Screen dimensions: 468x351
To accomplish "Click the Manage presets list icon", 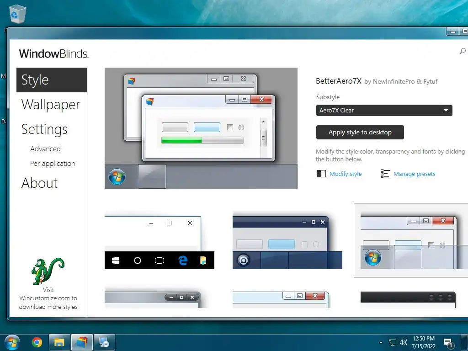I will [385, 173].
